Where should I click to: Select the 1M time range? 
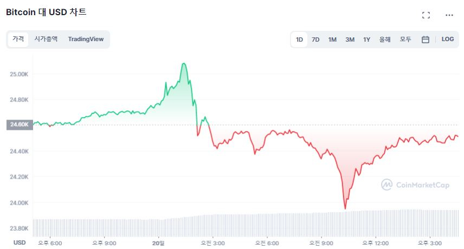tap(332, 40)
